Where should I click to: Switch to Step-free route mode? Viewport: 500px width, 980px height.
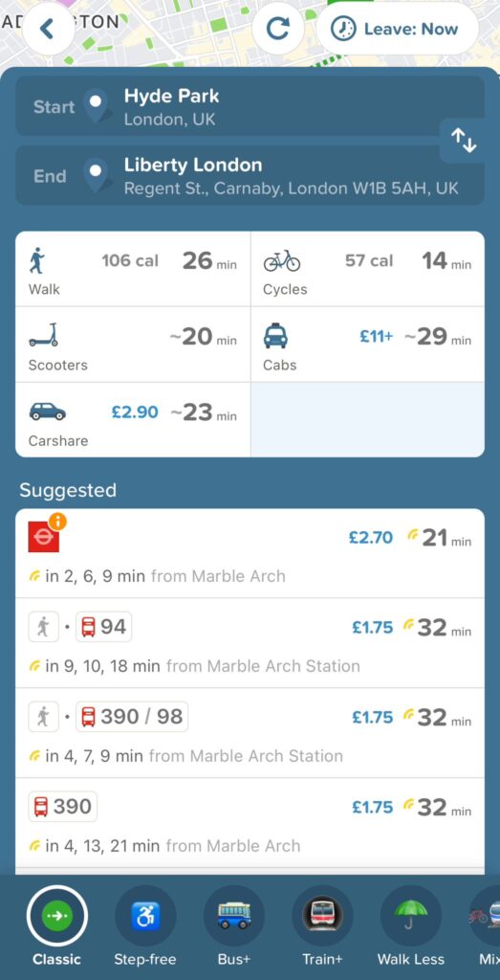[x=144, y=925]
